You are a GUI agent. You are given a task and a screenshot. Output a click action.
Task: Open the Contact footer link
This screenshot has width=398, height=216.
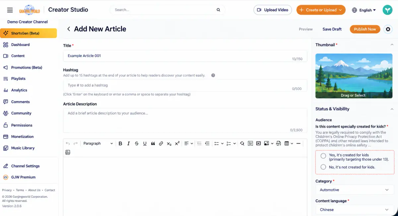tap(50, 190)
